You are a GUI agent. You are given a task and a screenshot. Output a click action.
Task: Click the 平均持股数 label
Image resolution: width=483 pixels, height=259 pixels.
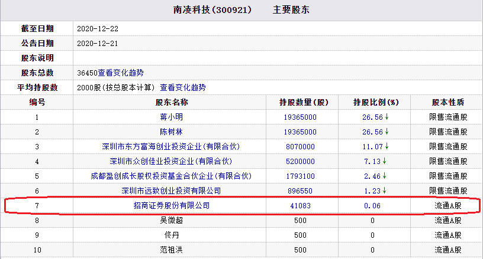pyautogui.click(x=37, y=87)
